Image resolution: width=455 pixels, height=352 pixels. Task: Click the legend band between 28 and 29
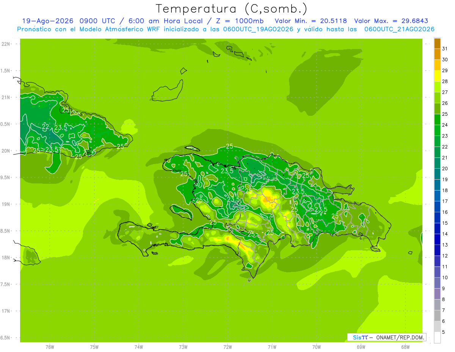coord(437,76)
